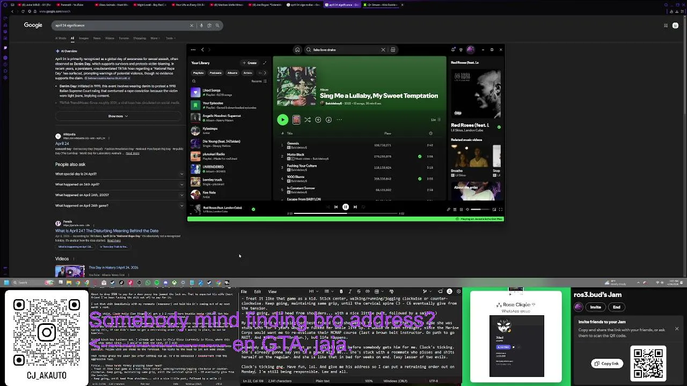The width and height of the screenshot is (687, 386).
Task: Expand AI Overview with Show more
Action: (x=118, y=116)
